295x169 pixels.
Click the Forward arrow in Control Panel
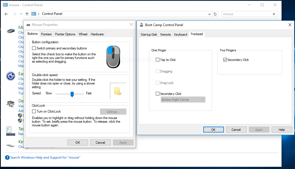(x=15, y=14)
